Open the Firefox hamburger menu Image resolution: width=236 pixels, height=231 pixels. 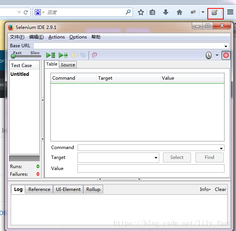230,12
